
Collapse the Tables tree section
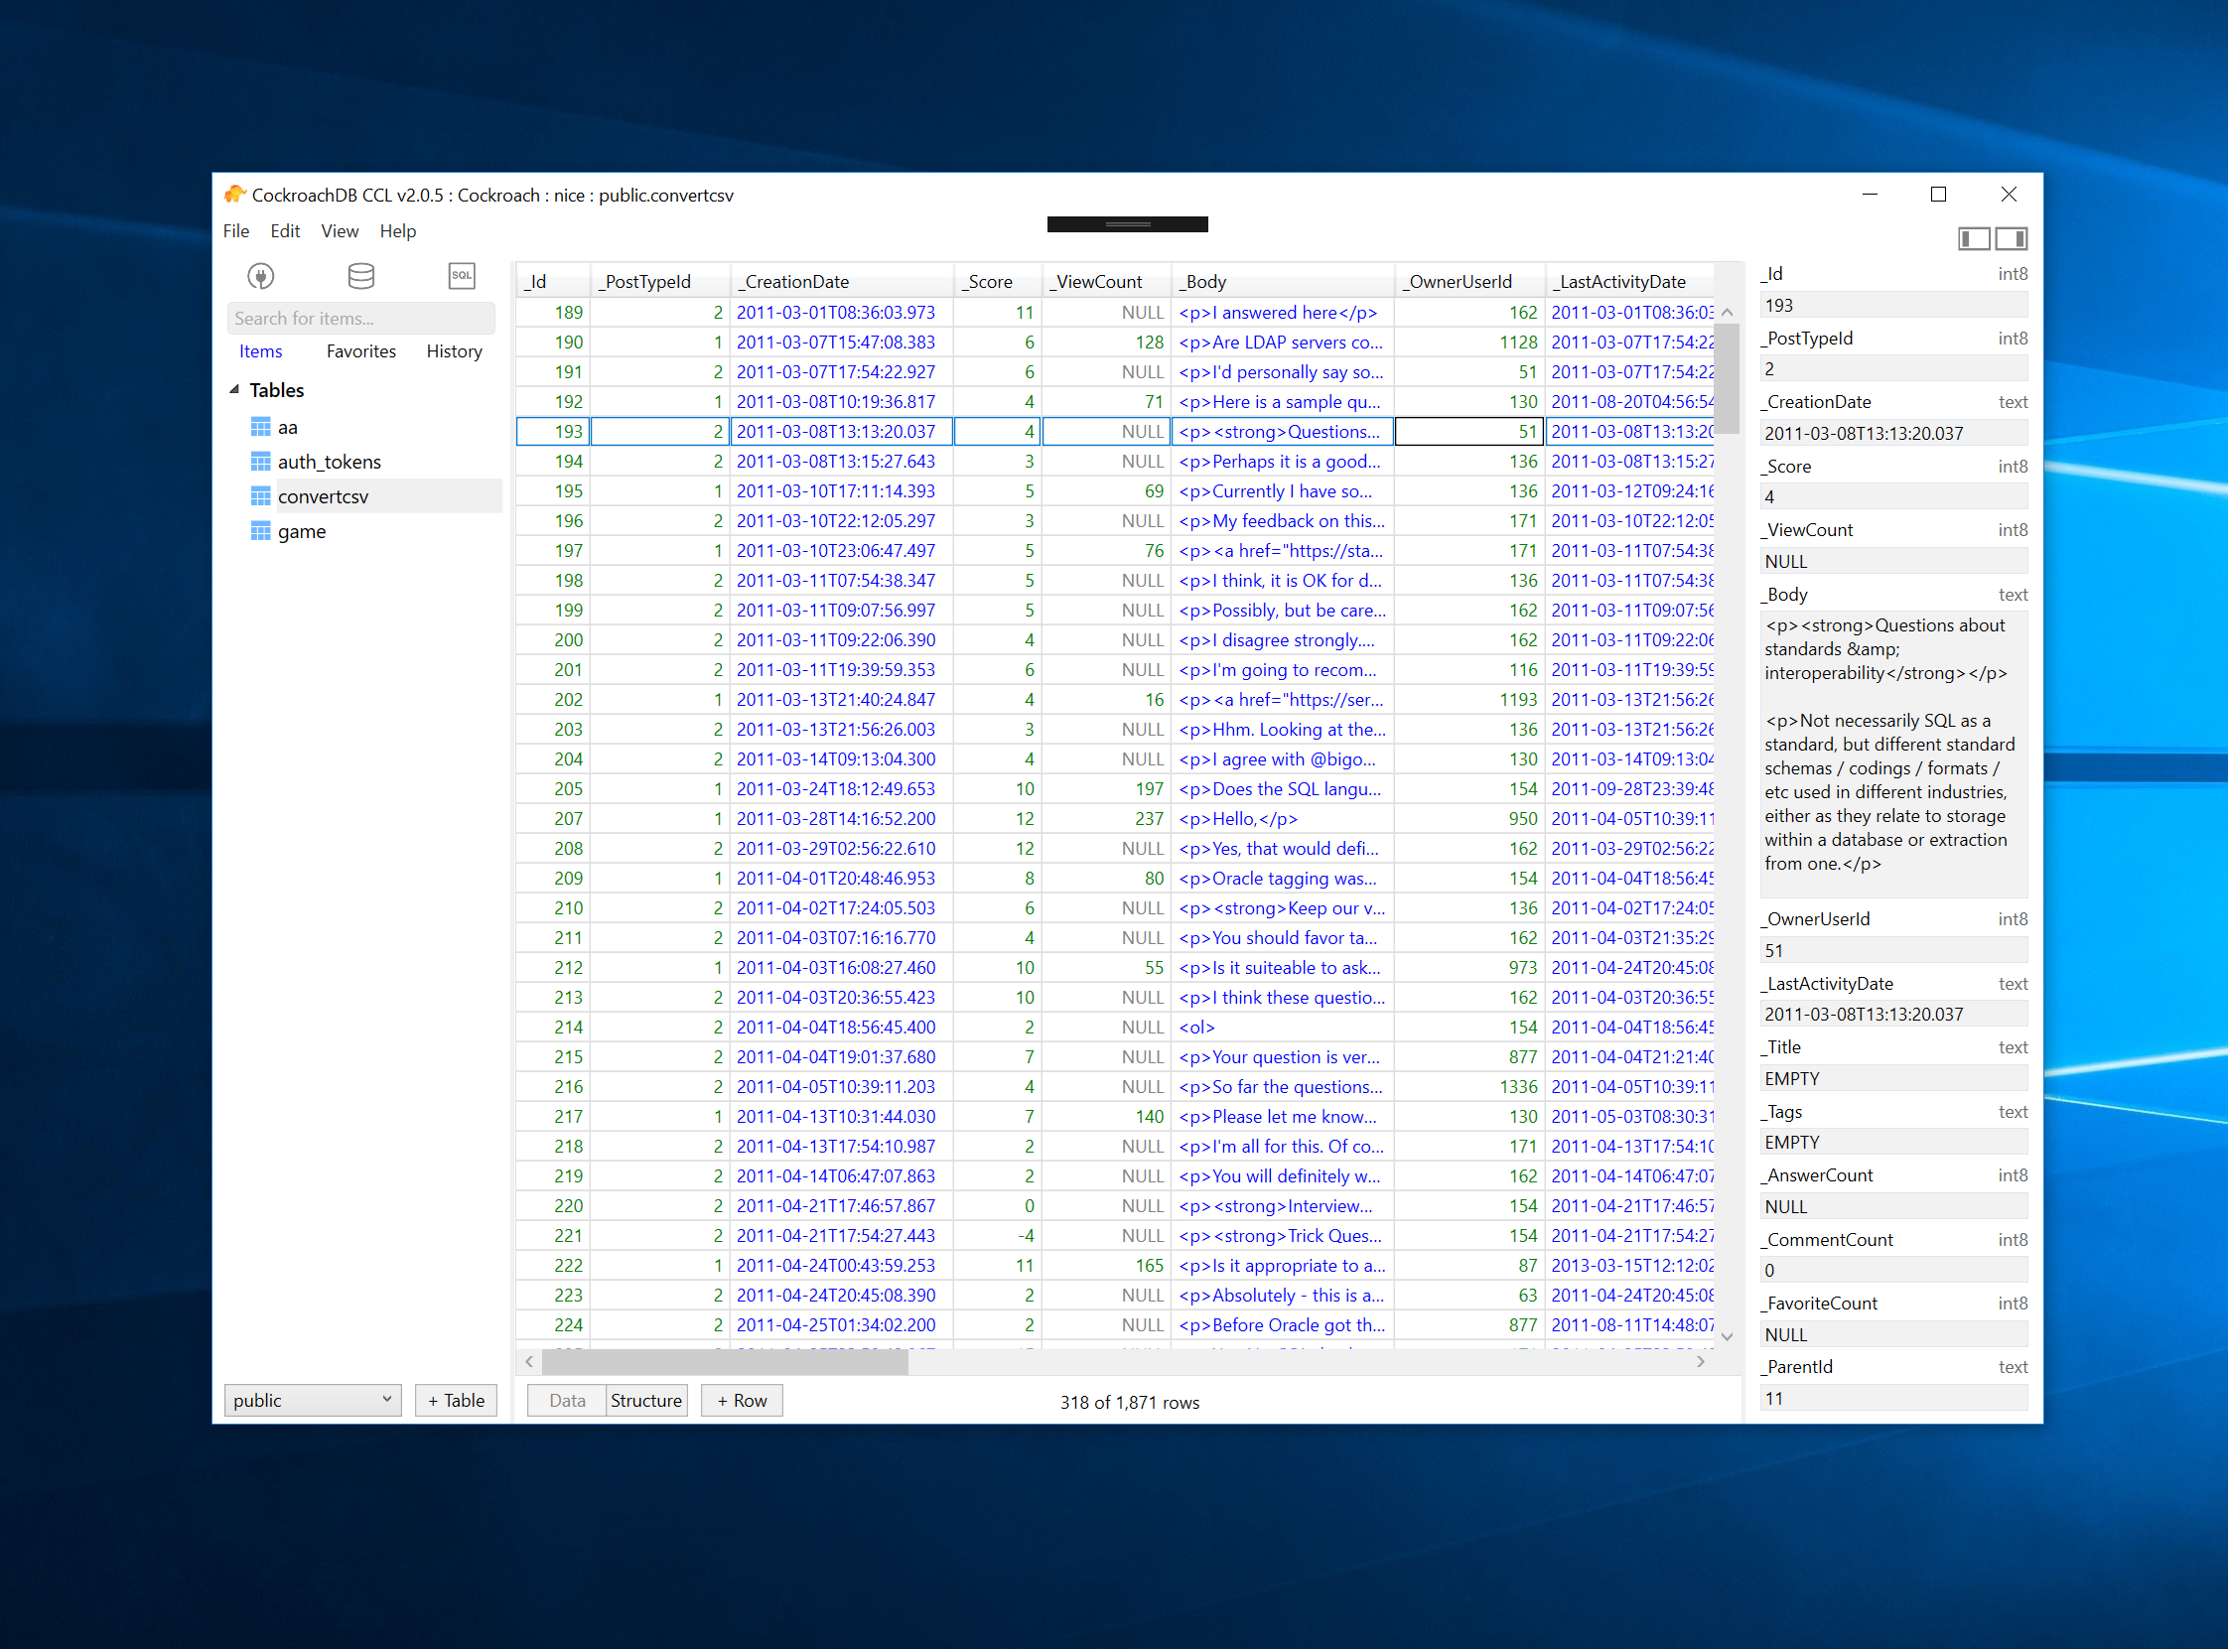tap(234, 389)
